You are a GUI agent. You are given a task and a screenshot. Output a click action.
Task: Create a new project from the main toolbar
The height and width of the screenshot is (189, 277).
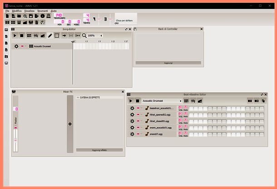pyautogui.click(x=7, y=16)
